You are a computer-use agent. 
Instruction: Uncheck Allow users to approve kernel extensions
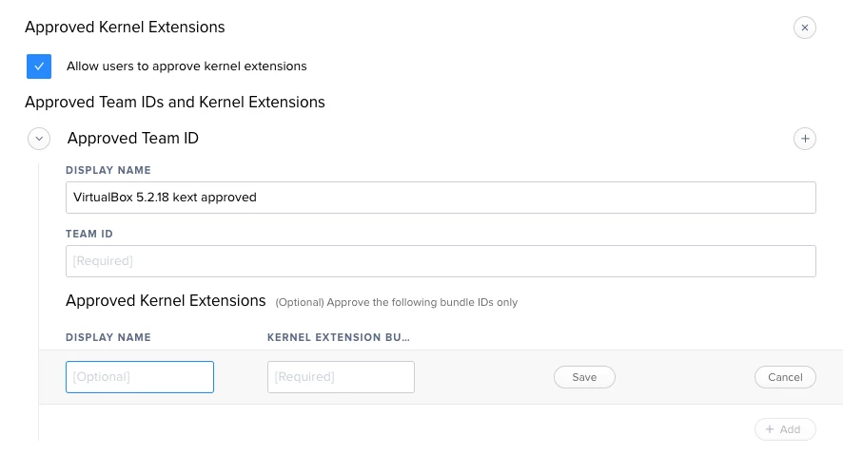[39, 66]
